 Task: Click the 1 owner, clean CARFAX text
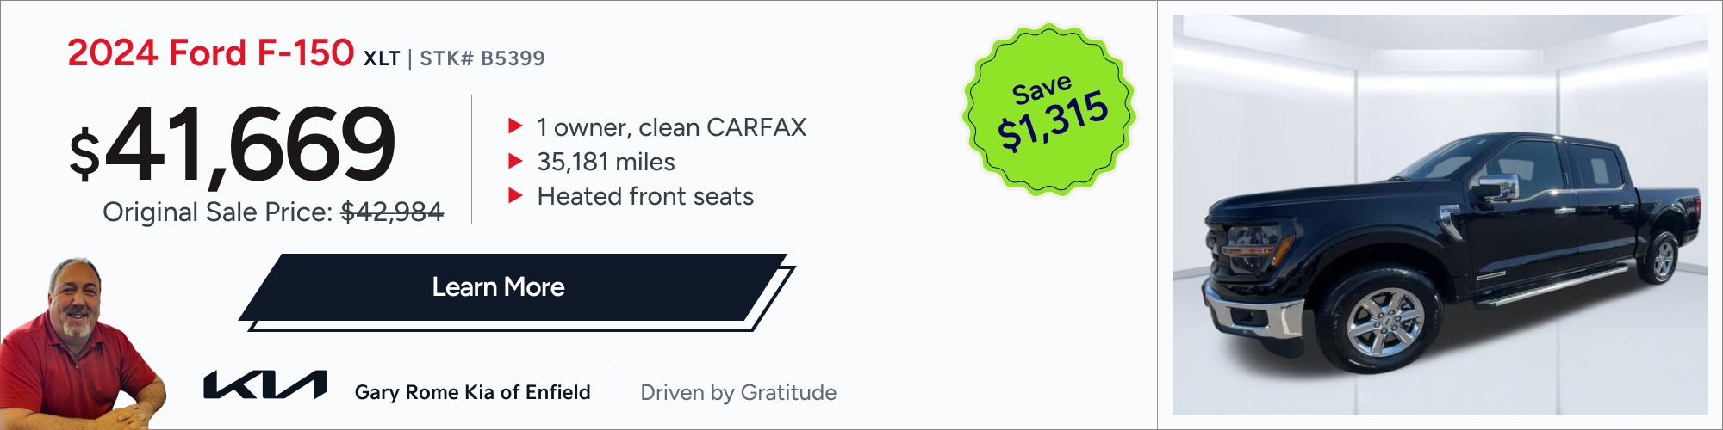[671, 127]
